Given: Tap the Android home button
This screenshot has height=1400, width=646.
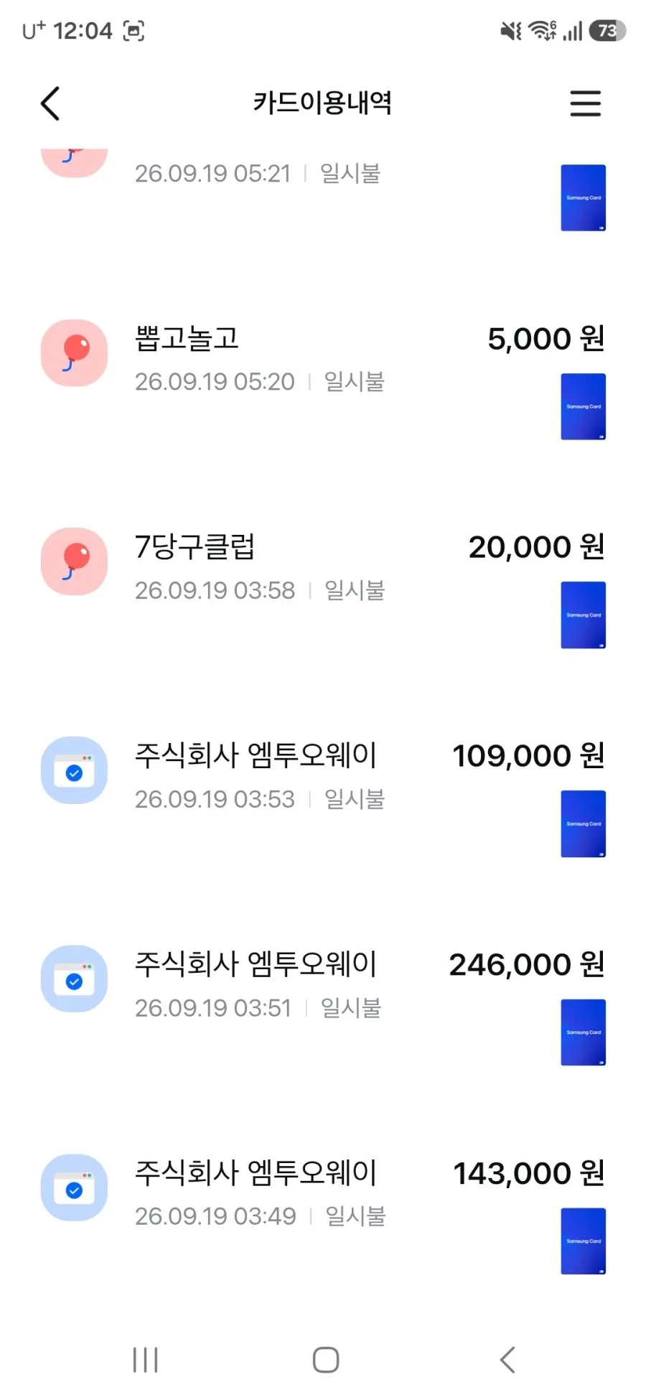Looking at the screenshot, I should point(326,1360).
